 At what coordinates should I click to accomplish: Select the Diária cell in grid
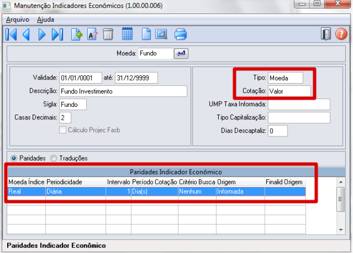[x=76, y=192]
